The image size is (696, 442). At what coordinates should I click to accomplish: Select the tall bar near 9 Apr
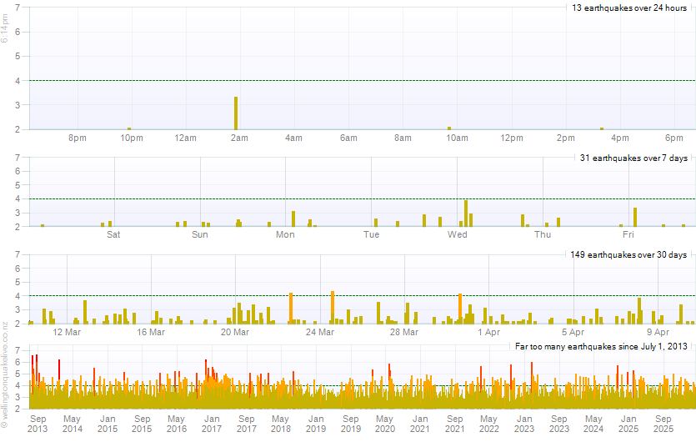(639, 310)
